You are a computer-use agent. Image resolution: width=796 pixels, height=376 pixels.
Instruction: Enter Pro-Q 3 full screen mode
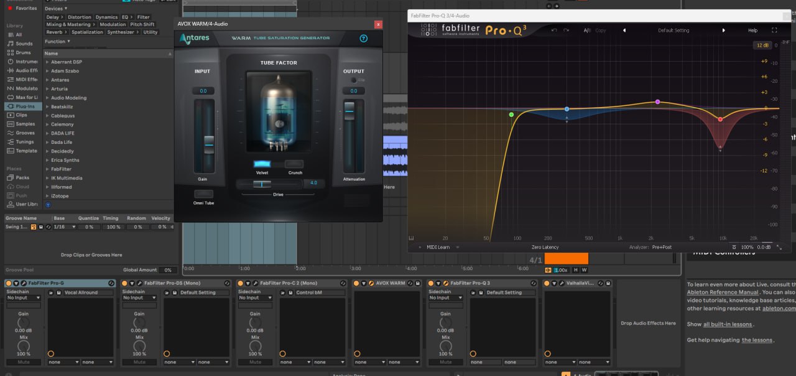(774, 30)
